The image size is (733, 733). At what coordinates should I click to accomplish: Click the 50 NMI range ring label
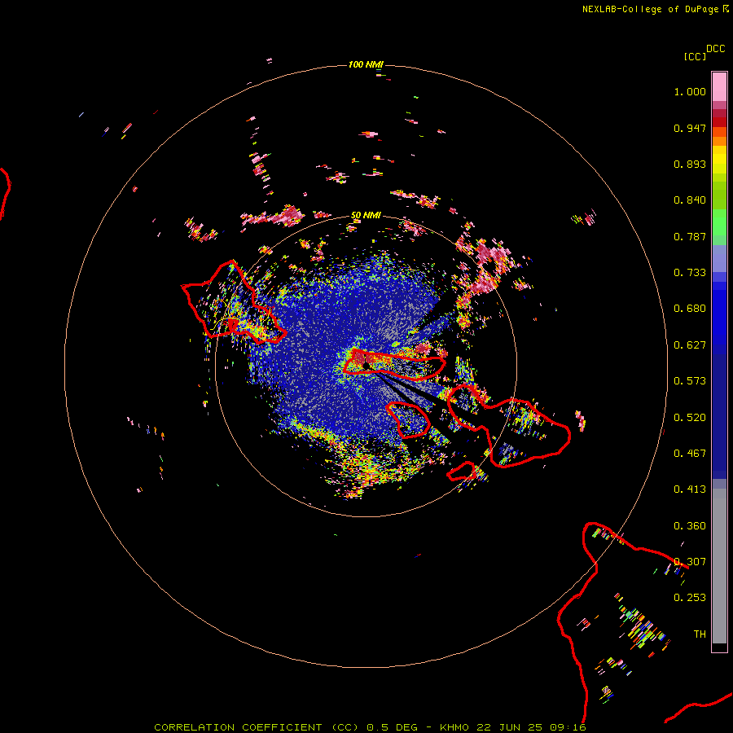tap(366, 215)
